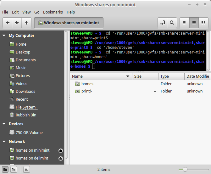The image size is (211, 174).
Task: Collapse the My Computer section
Action: pyautogui.click(x=4, y=36)
